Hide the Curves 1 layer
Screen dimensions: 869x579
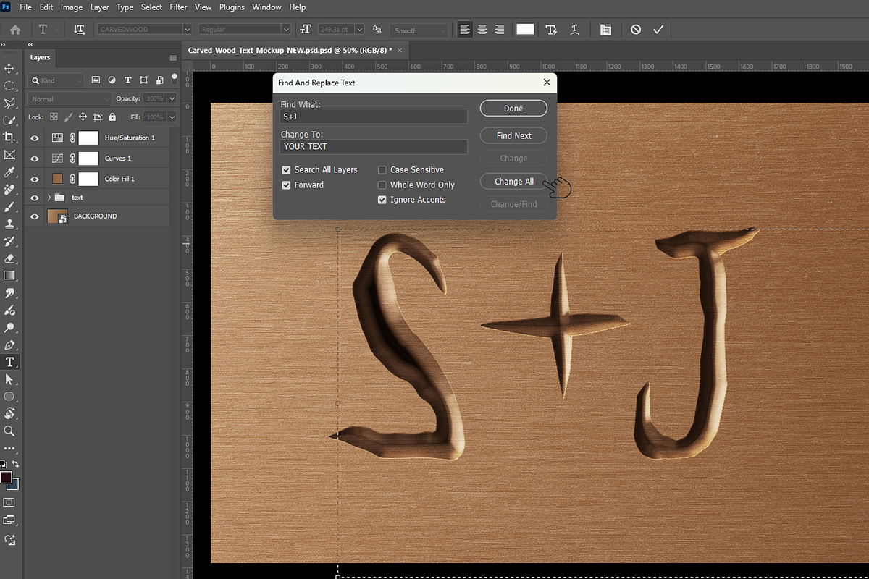[x=35, y=159]
